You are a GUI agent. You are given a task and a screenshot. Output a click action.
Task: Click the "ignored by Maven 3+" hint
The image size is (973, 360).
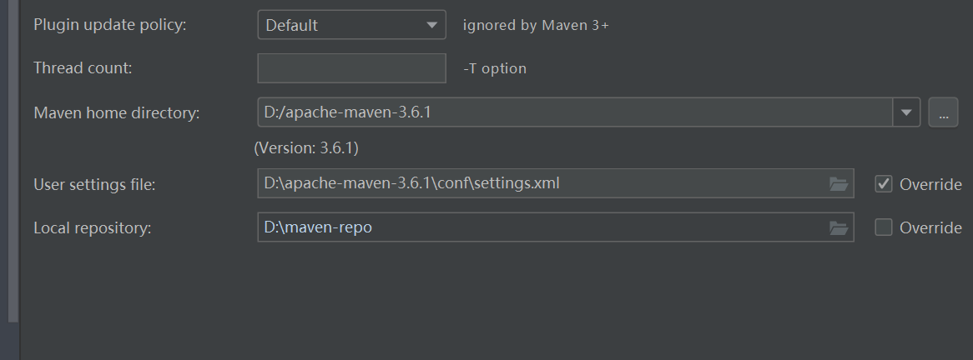536,25
